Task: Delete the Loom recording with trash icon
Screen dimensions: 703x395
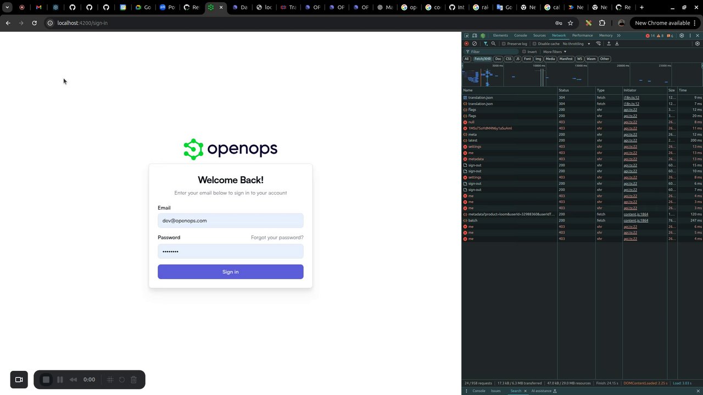Action: [x=133, y=380]
